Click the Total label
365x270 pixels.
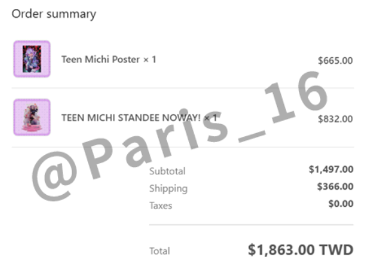pyautogui.click(x=159, y=251)
